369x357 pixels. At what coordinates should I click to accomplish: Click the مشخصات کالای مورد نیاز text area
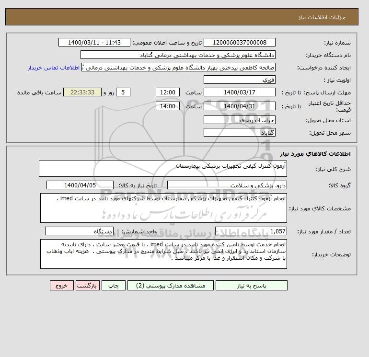click(x=163, y=208)
